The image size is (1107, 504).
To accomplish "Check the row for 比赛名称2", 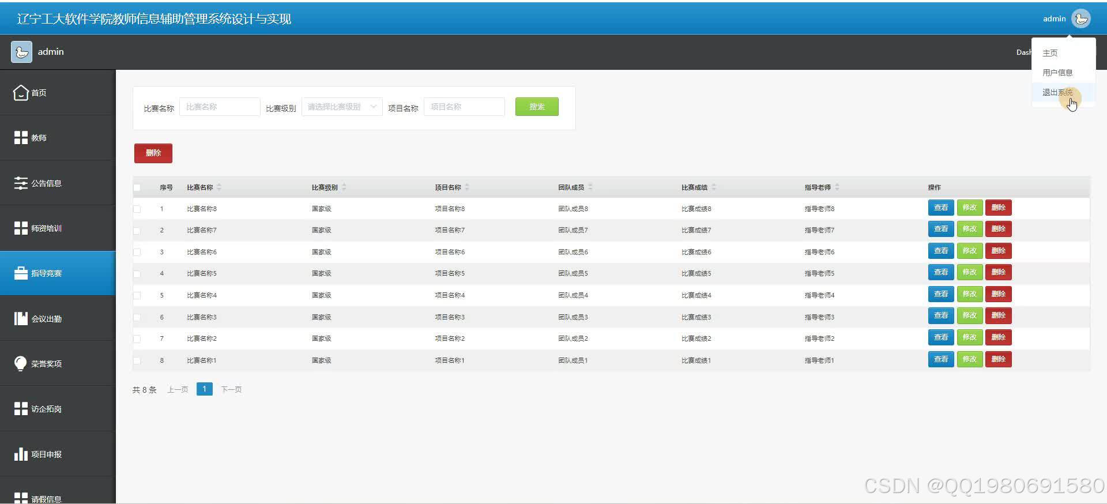I will click(137, 339).
